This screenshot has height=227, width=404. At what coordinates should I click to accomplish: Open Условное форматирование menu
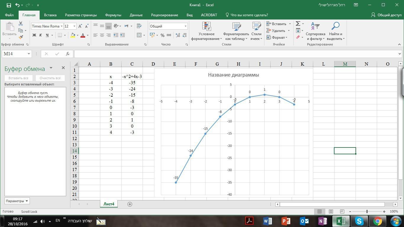click(206, 31)
